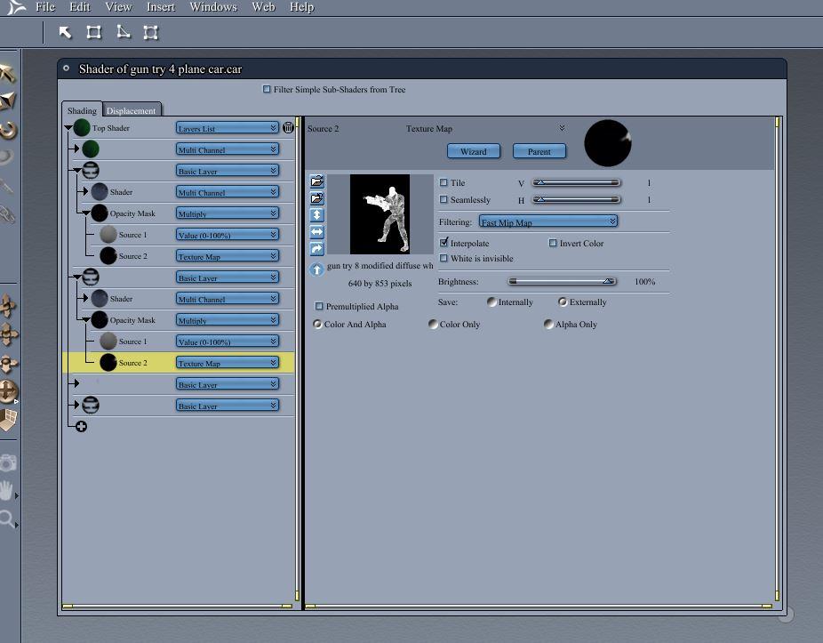The height and width of the screenshot is (643, 823).
Task: Open highlighted Source 2 Texture Map dropdown
Action: point(227,363)
